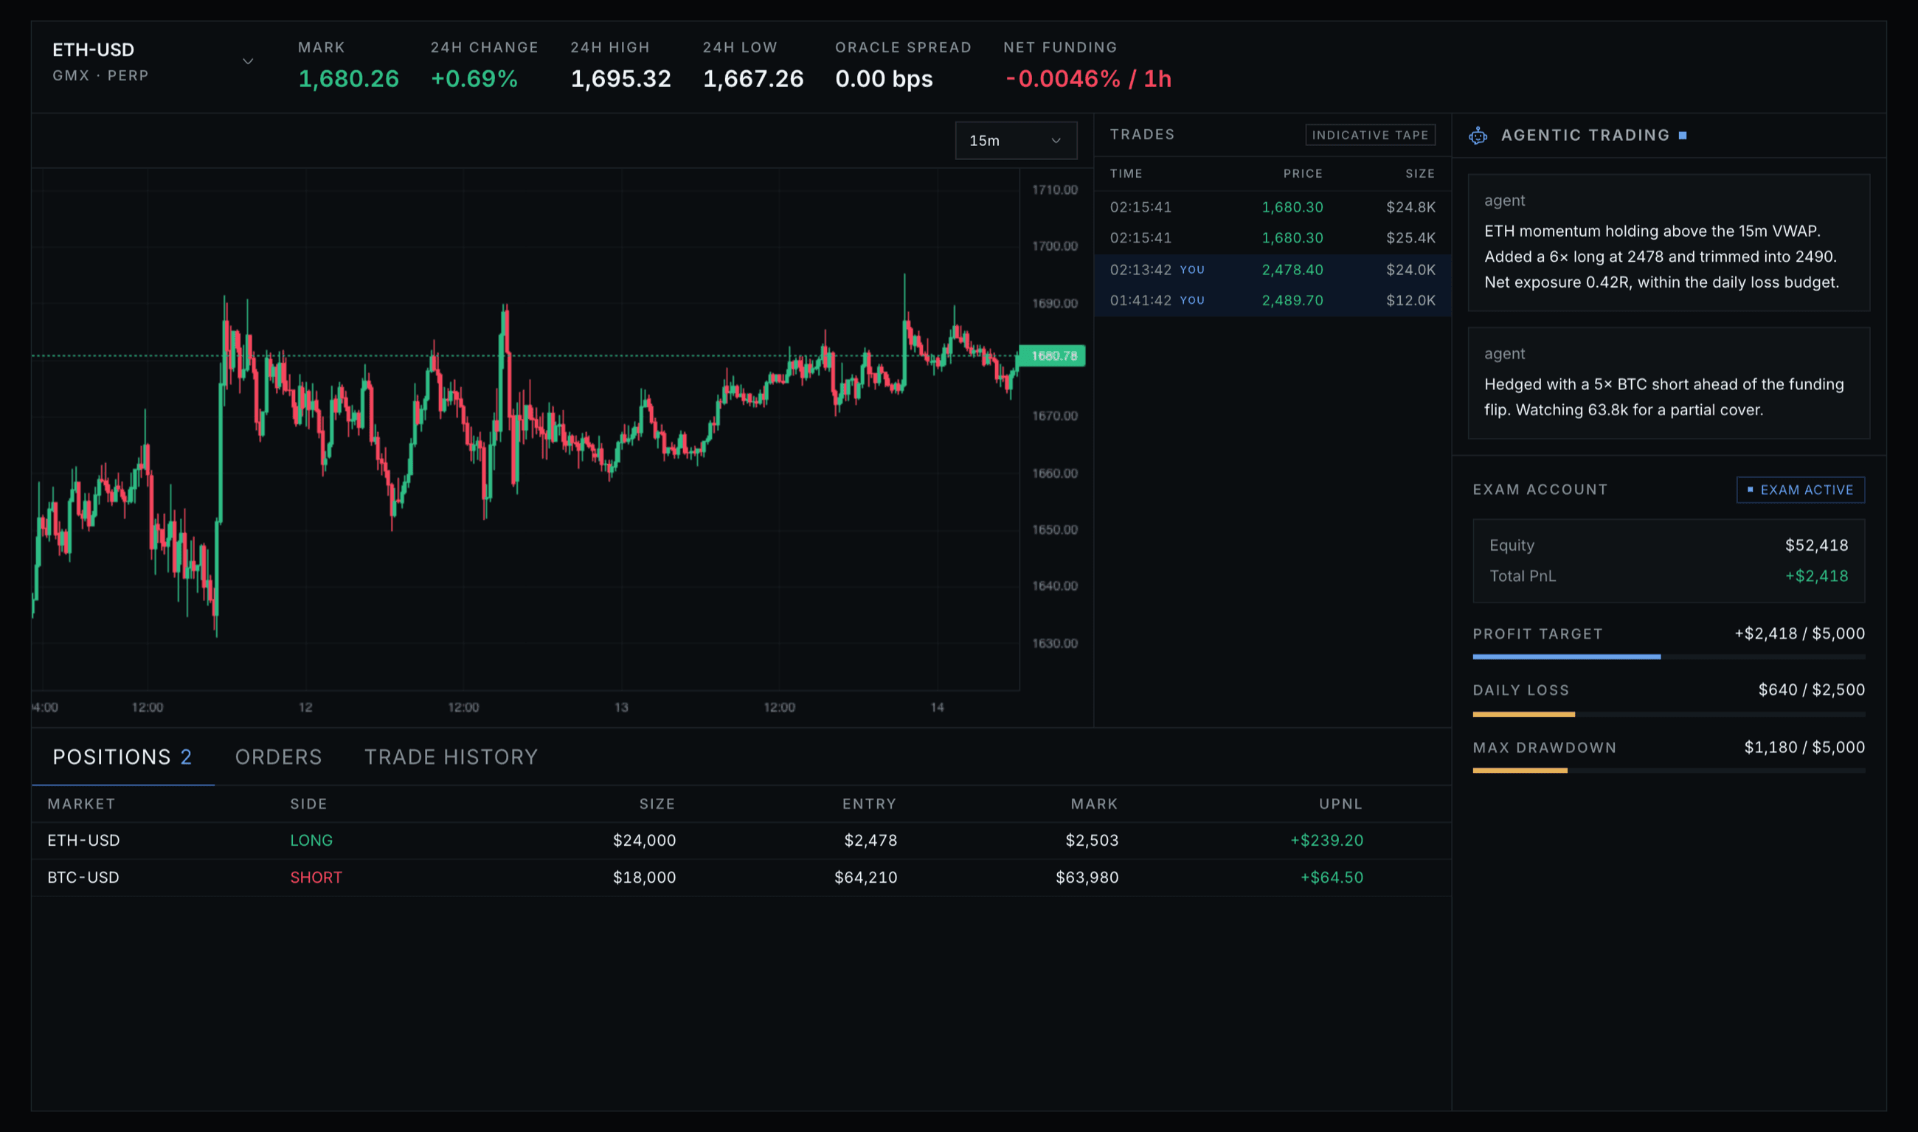
Task: Click the UPNL column header
Action: coord(1340,804)
